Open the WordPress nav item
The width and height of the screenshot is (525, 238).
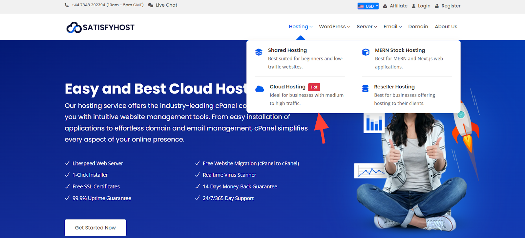pos(332,27)
